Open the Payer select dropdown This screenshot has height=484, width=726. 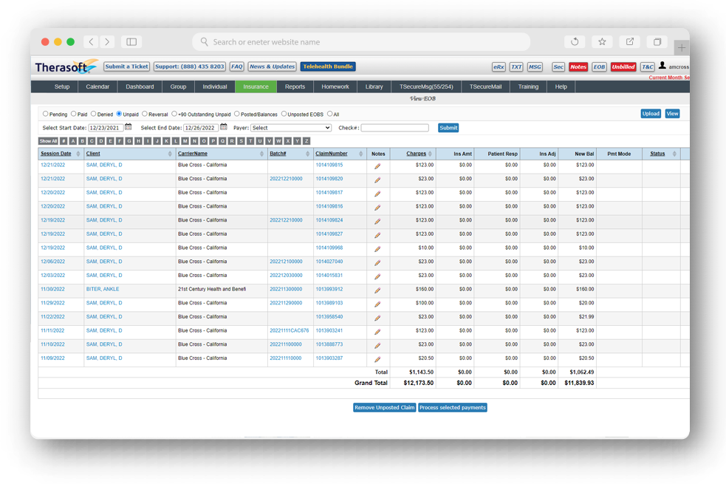[x=291, y=128]
